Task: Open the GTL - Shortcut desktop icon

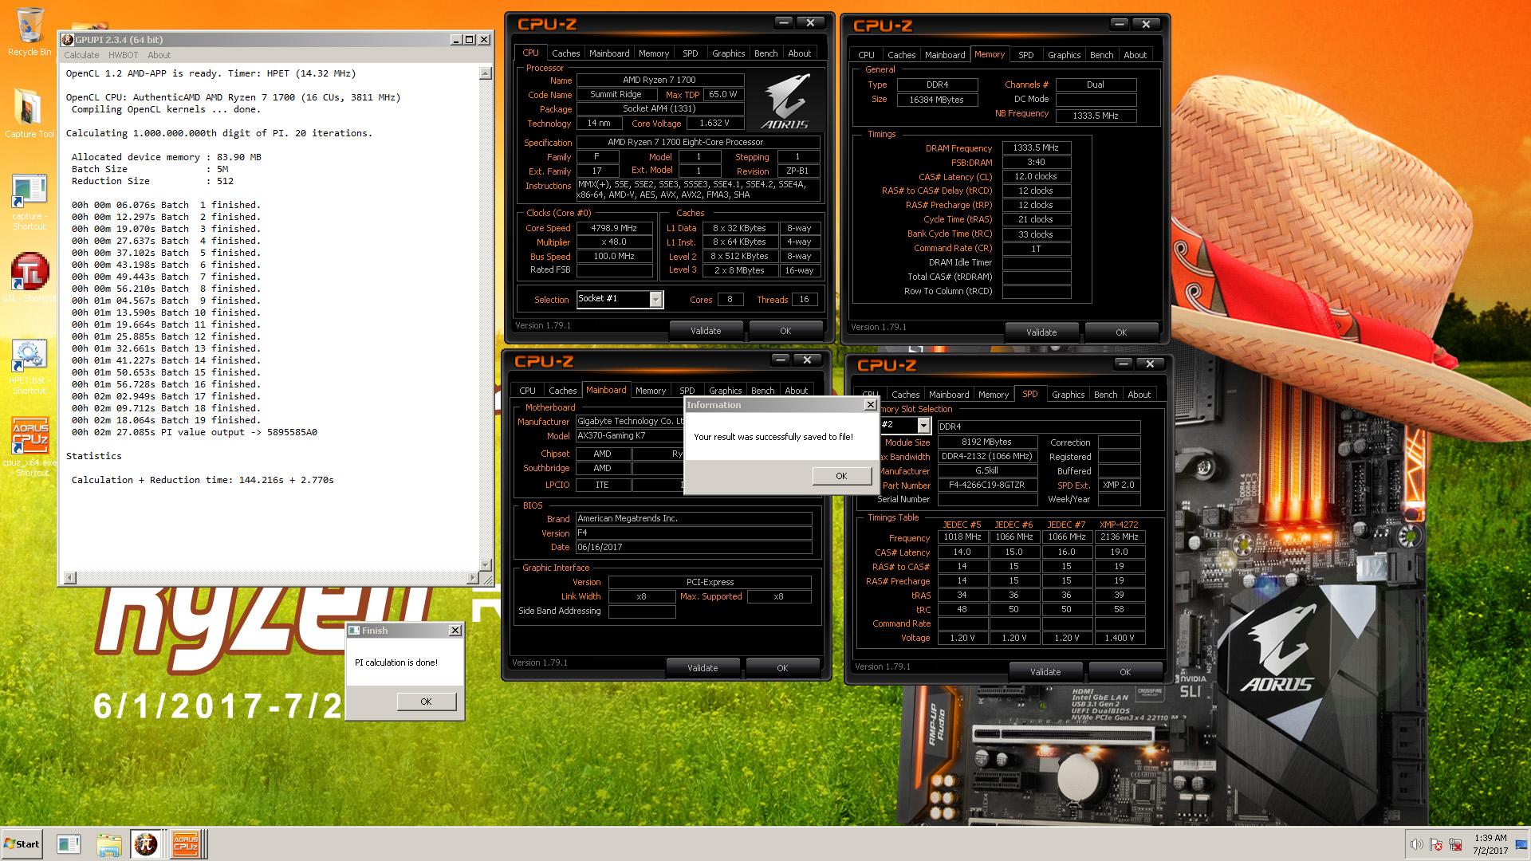Action: pyautogui.click(x=30, y=279)
